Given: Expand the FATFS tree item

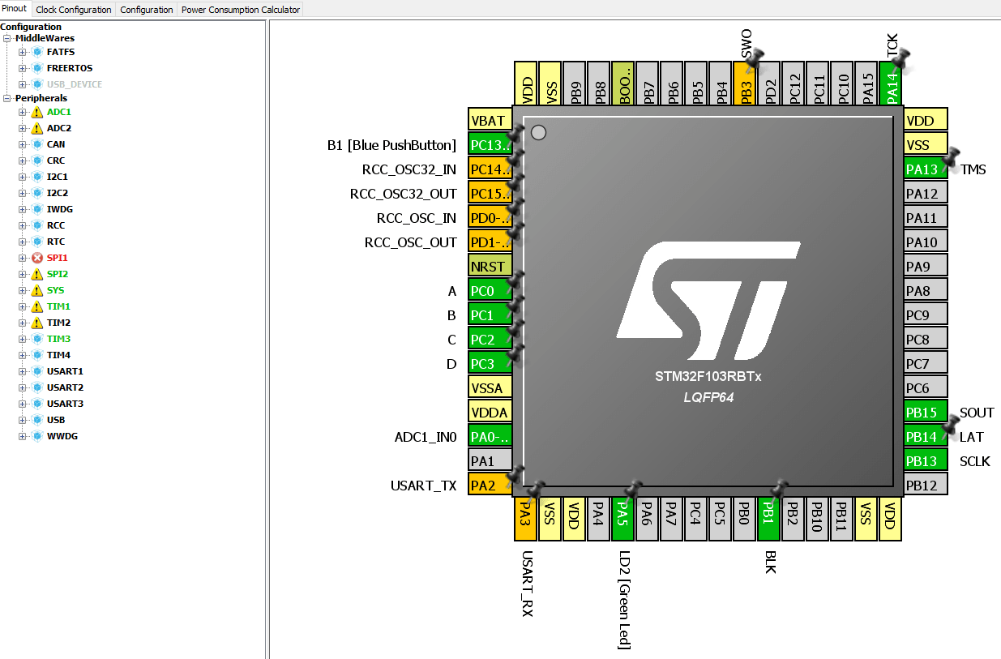Looking at the screenshot, I should pos(23,52).
